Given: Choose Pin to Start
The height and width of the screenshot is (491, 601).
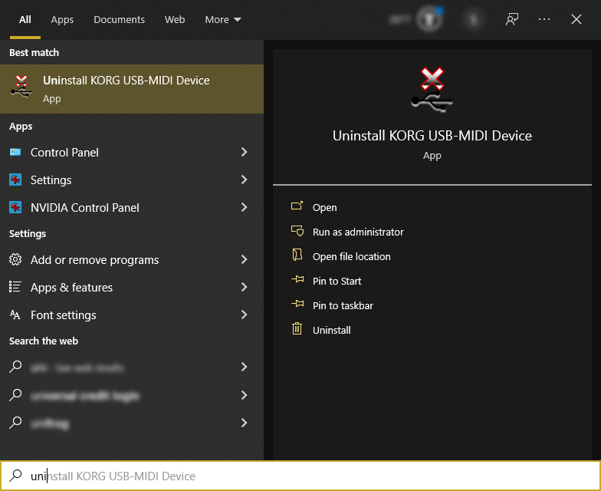Looking at the screenshot, I should (337, 281).
